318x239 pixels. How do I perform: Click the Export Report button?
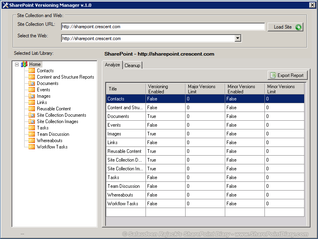coord(287,75)
